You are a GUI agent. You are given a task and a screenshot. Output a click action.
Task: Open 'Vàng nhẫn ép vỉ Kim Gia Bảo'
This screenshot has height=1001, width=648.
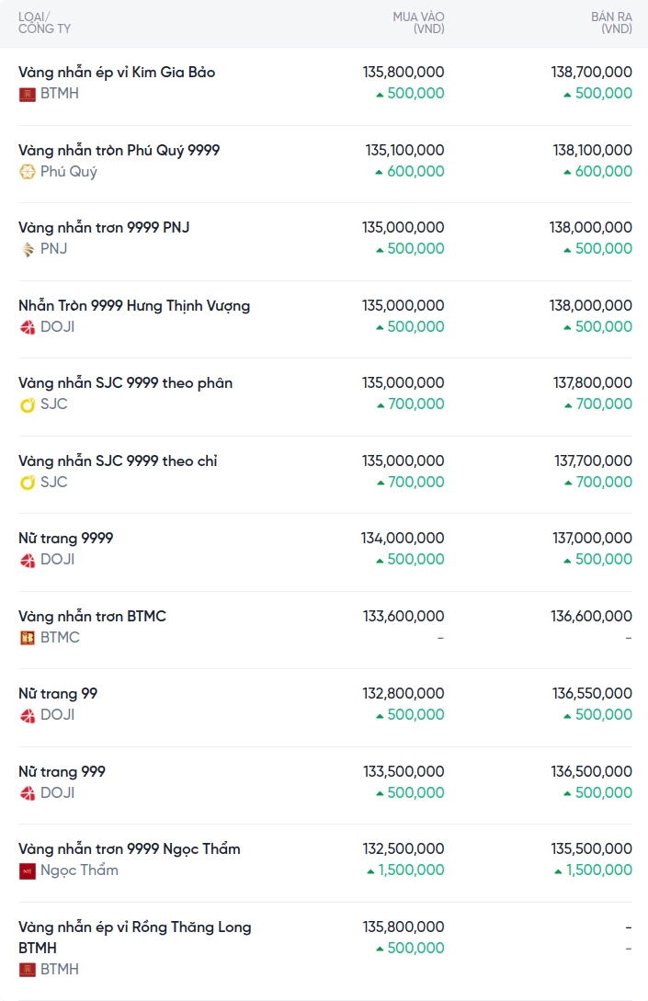(117, 73)
